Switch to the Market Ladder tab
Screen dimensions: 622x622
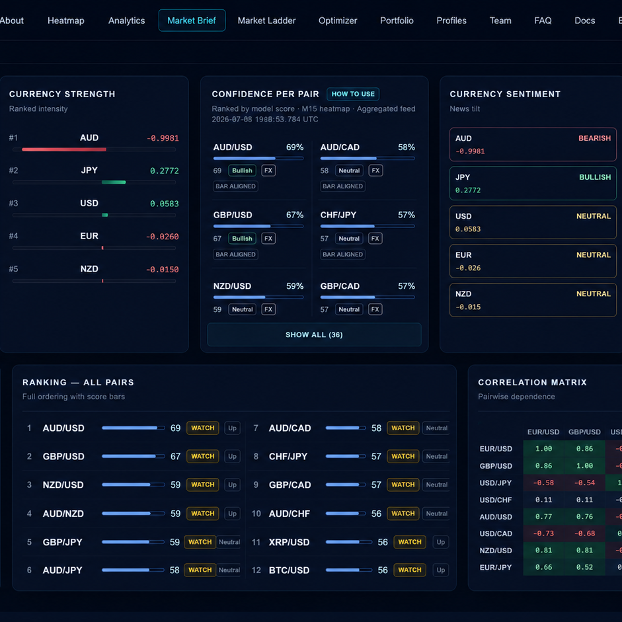click(x=266, y=20)
